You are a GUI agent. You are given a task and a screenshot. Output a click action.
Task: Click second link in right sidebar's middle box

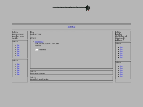tap(121, 49)
